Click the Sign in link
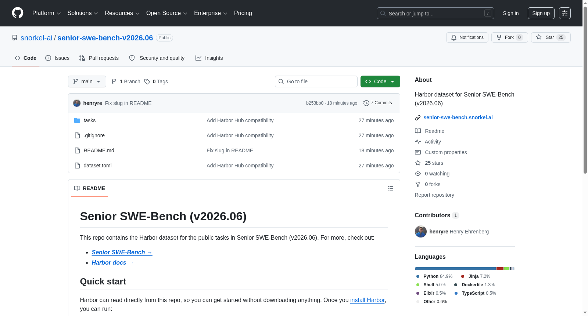 511,13
